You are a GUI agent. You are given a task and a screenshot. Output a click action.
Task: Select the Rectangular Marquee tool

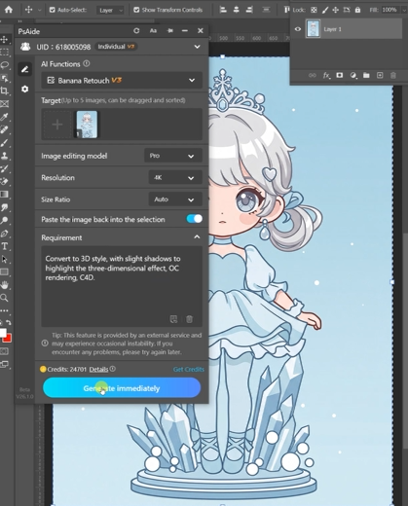(x=4, y=53)
